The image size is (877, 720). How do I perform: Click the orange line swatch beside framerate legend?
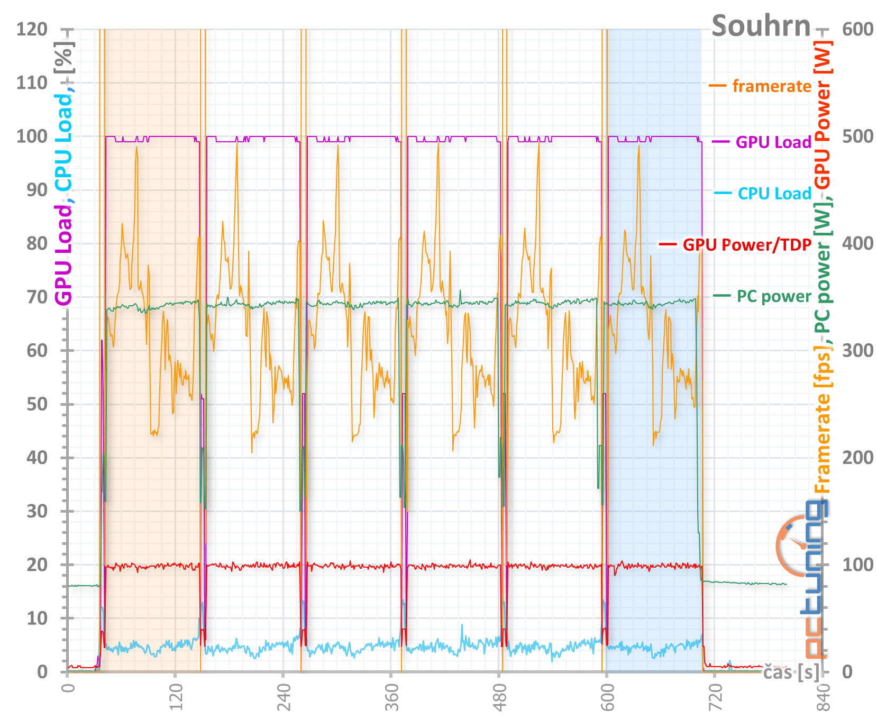(718, 86)
